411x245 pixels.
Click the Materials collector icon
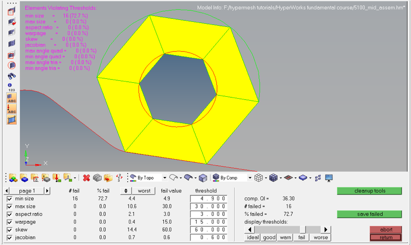35,178
